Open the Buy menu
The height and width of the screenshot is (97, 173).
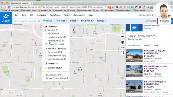17,15
